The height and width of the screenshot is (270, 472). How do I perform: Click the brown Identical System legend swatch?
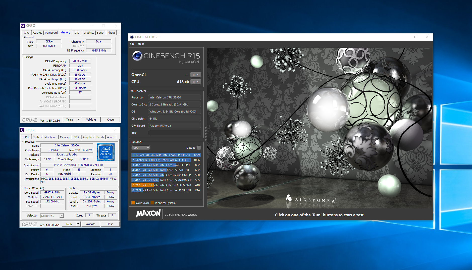[x=152, y=203]
